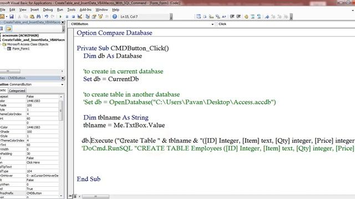Click the Reset stop icon

(73, 17)
